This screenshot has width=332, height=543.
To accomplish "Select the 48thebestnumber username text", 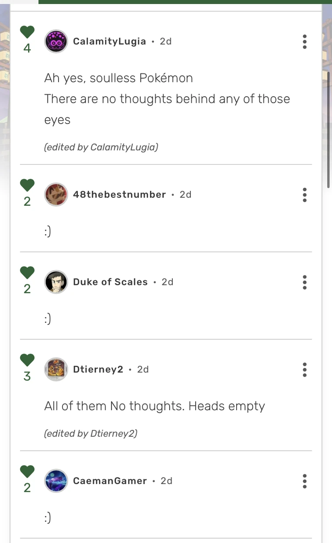I will (x=120, y=194).
